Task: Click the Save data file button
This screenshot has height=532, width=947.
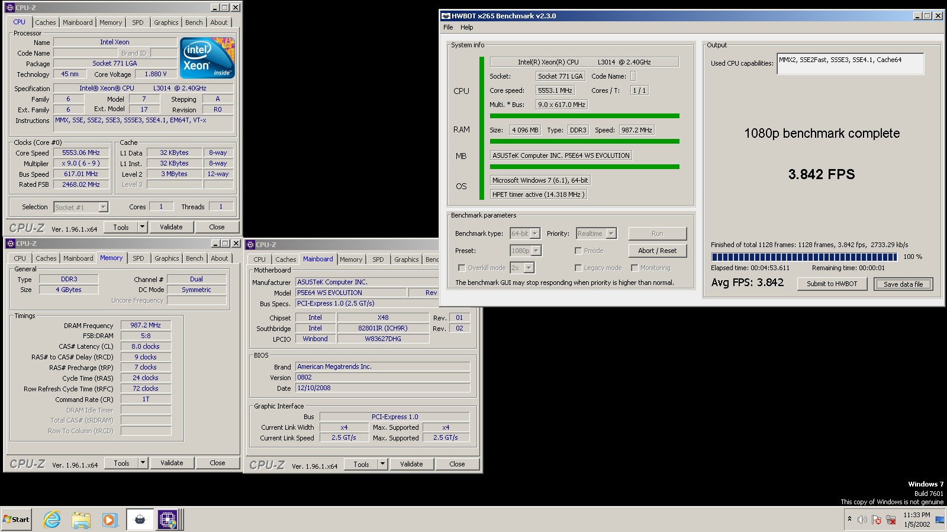Action: click(903, 284)
